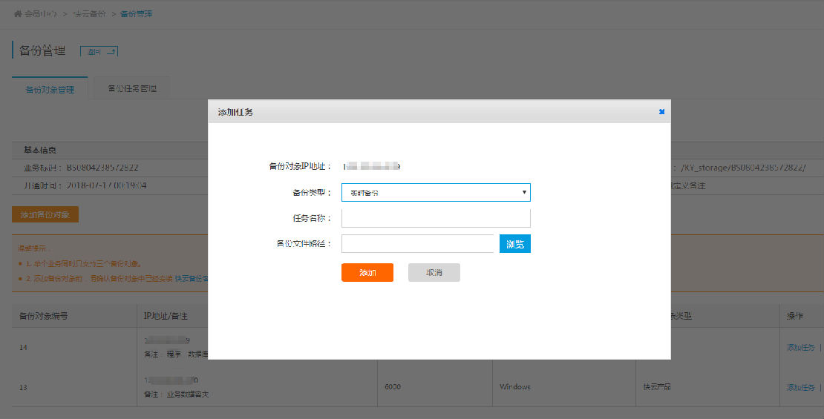The width and height of the screenshot is (824, 419).
Task: Click row number 13 in table
Action: [23, 388]
